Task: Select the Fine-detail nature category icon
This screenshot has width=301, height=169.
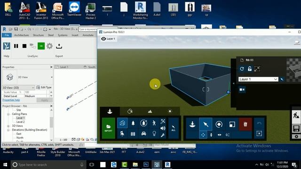Action: point(143,123)
